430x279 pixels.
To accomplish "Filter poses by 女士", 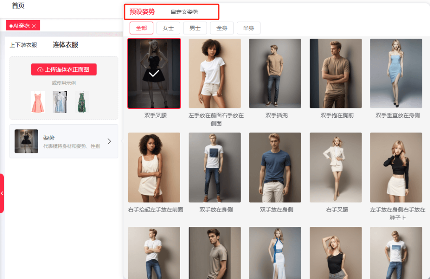I will pyautogui.click(x=168, y=28).
